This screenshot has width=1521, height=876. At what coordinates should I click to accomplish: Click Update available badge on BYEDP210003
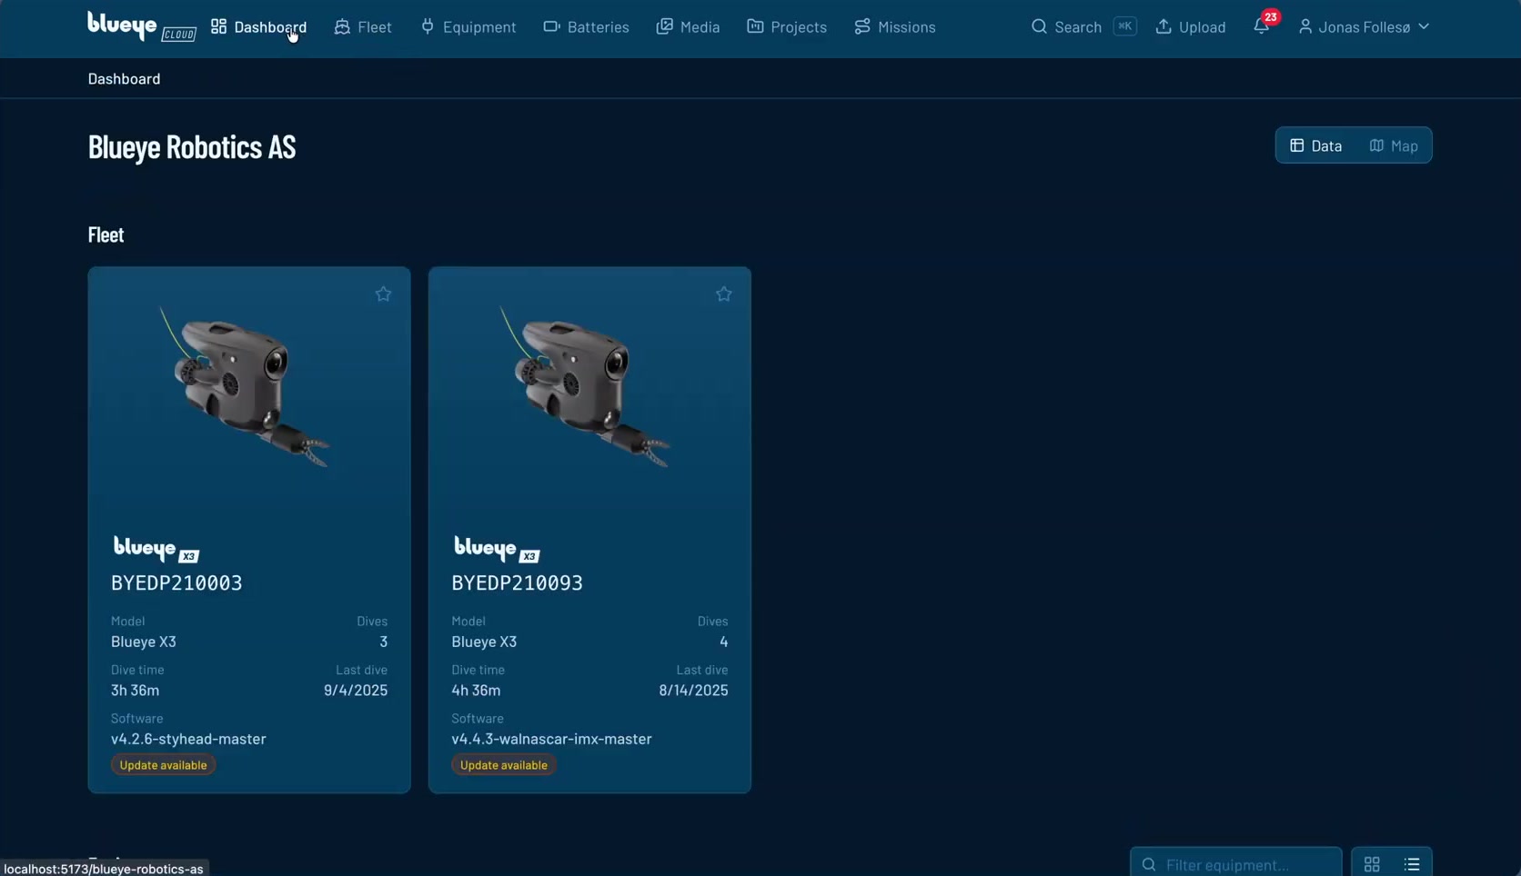164,765
